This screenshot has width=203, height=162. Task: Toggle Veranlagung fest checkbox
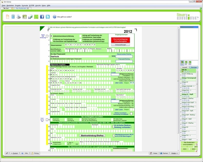coord(47,120)
